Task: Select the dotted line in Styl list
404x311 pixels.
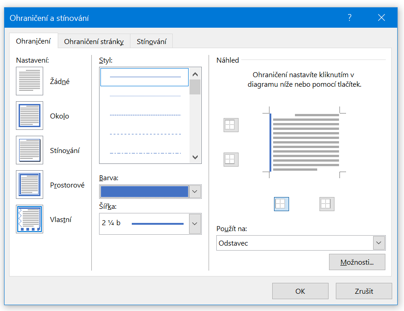Action: point(145,96)
